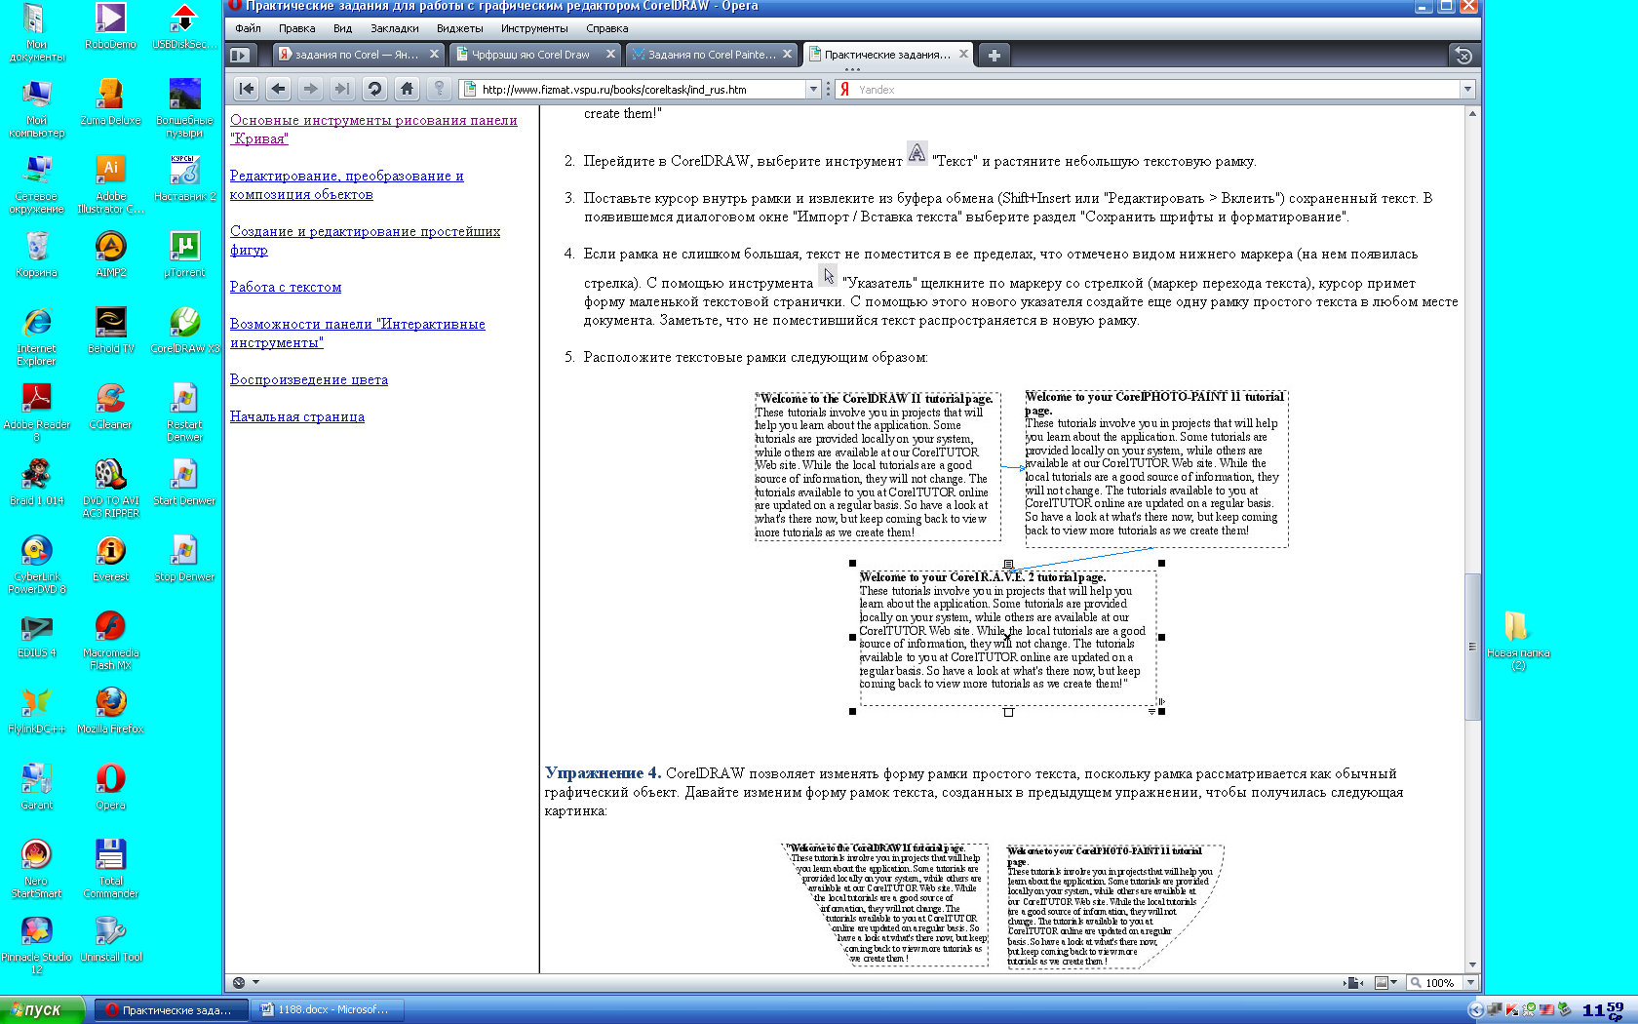This screenshot has width=1638, height=1024.
Task: Open the Закладки menu
Action: coord(394,28)
